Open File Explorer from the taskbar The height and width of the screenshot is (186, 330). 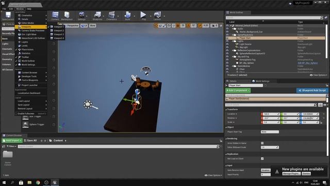click(x=29, y=182)
